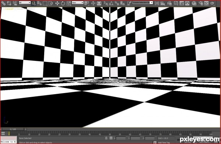Activate the Select Object tool
Screen dimensions: 221x144
(x=34, y=3)
